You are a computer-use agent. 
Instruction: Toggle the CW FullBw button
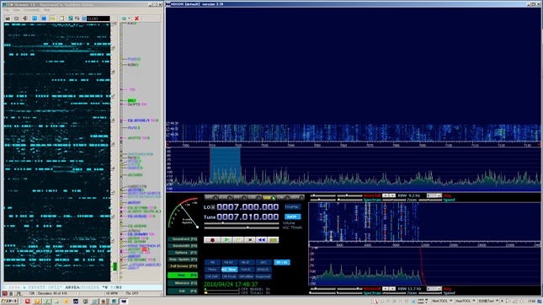coord(246,276)
